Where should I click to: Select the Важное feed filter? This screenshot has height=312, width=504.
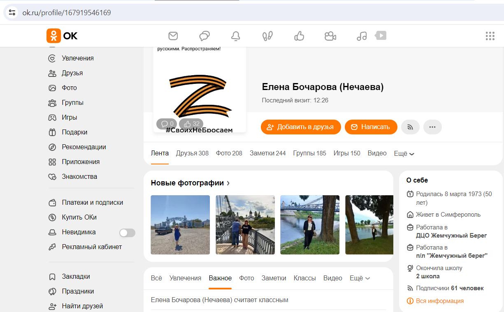220,278
